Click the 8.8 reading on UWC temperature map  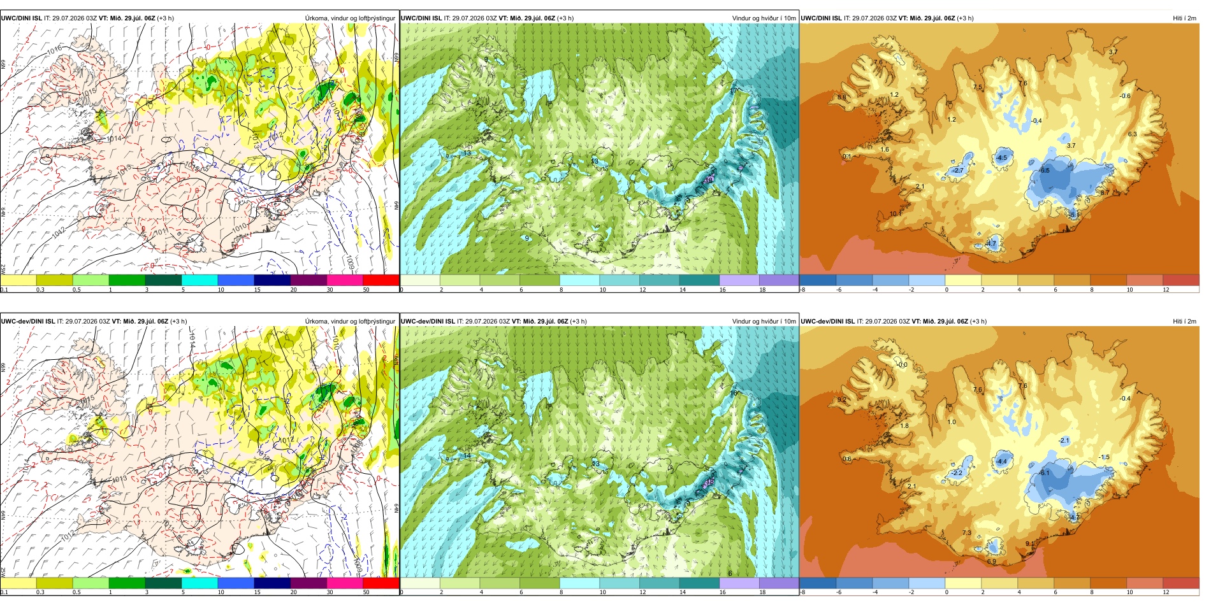pyautogui.click(x=841, y=97)
